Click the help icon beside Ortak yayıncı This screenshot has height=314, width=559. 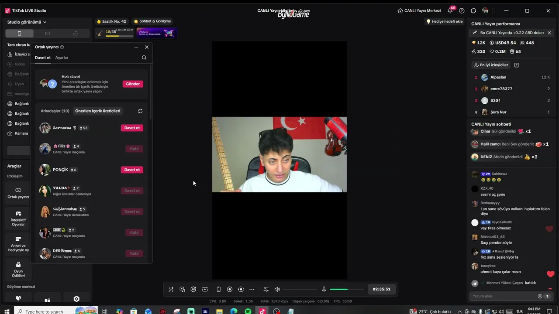tap(62, 47)
